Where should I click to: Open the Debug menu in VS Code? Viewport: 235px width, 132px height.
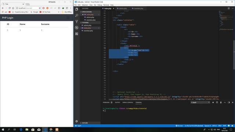tap(100, 5)
